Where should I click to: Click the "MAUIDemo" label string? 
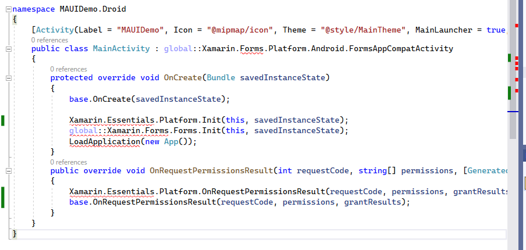click(140, 30)
